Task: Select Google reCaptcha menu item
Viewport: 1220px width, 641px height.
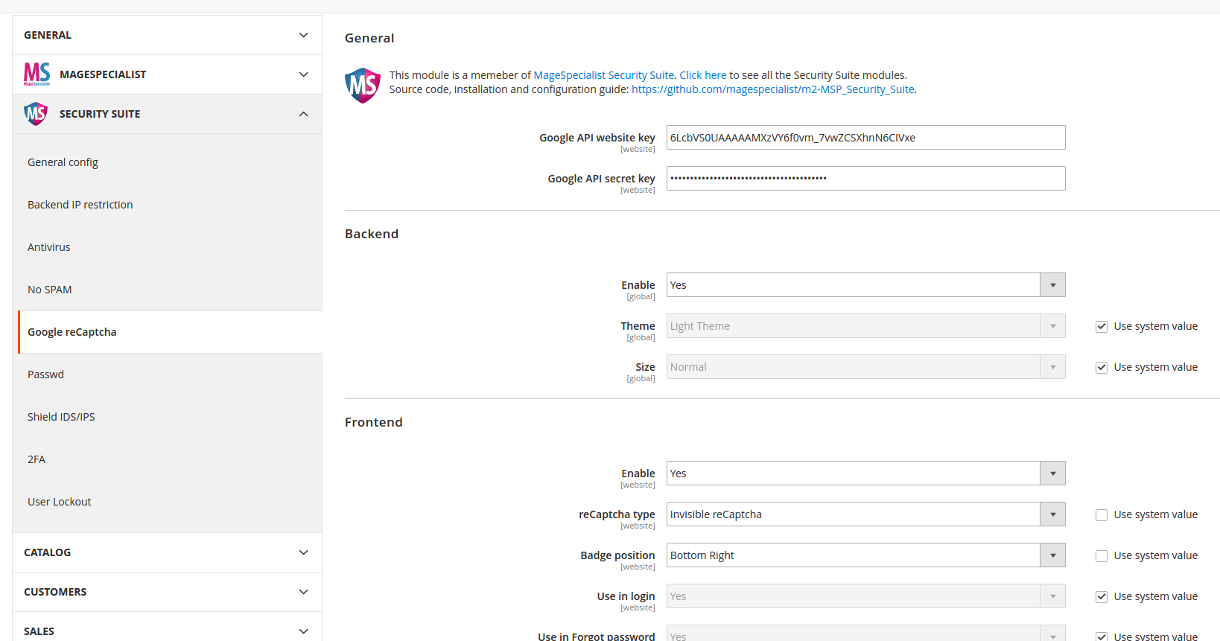Action: coord(170,332)
